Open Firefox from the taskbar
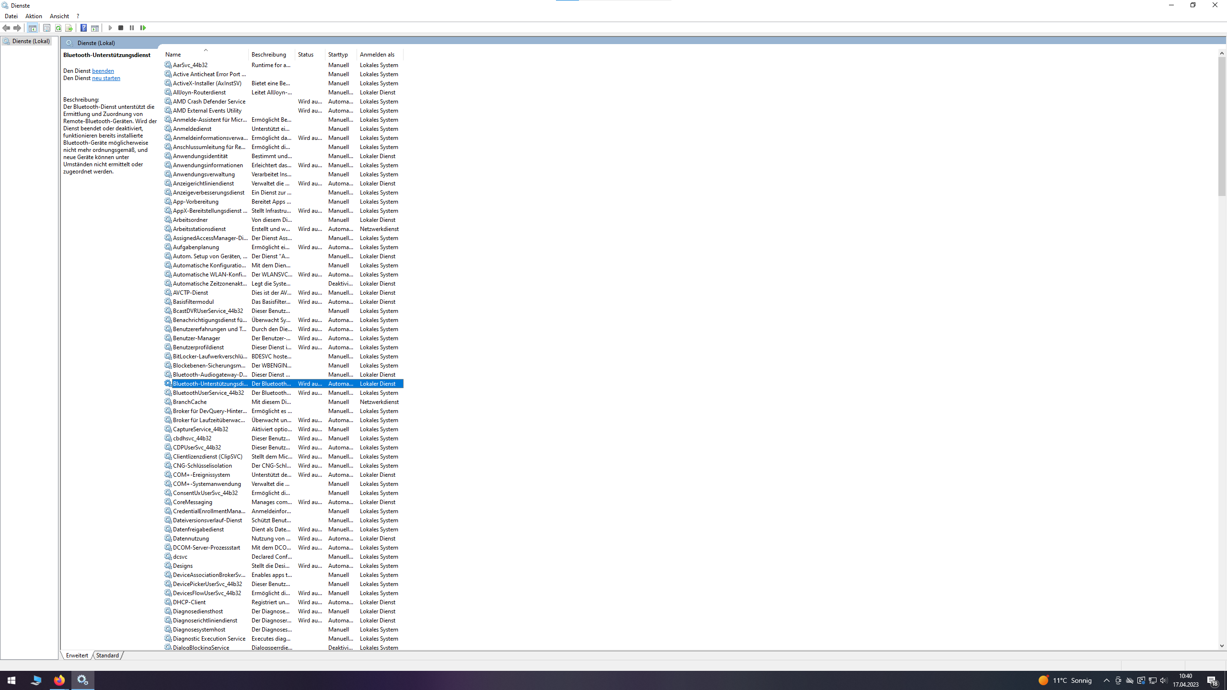This screenshot has height=690, width=1227. click(59, 680)
